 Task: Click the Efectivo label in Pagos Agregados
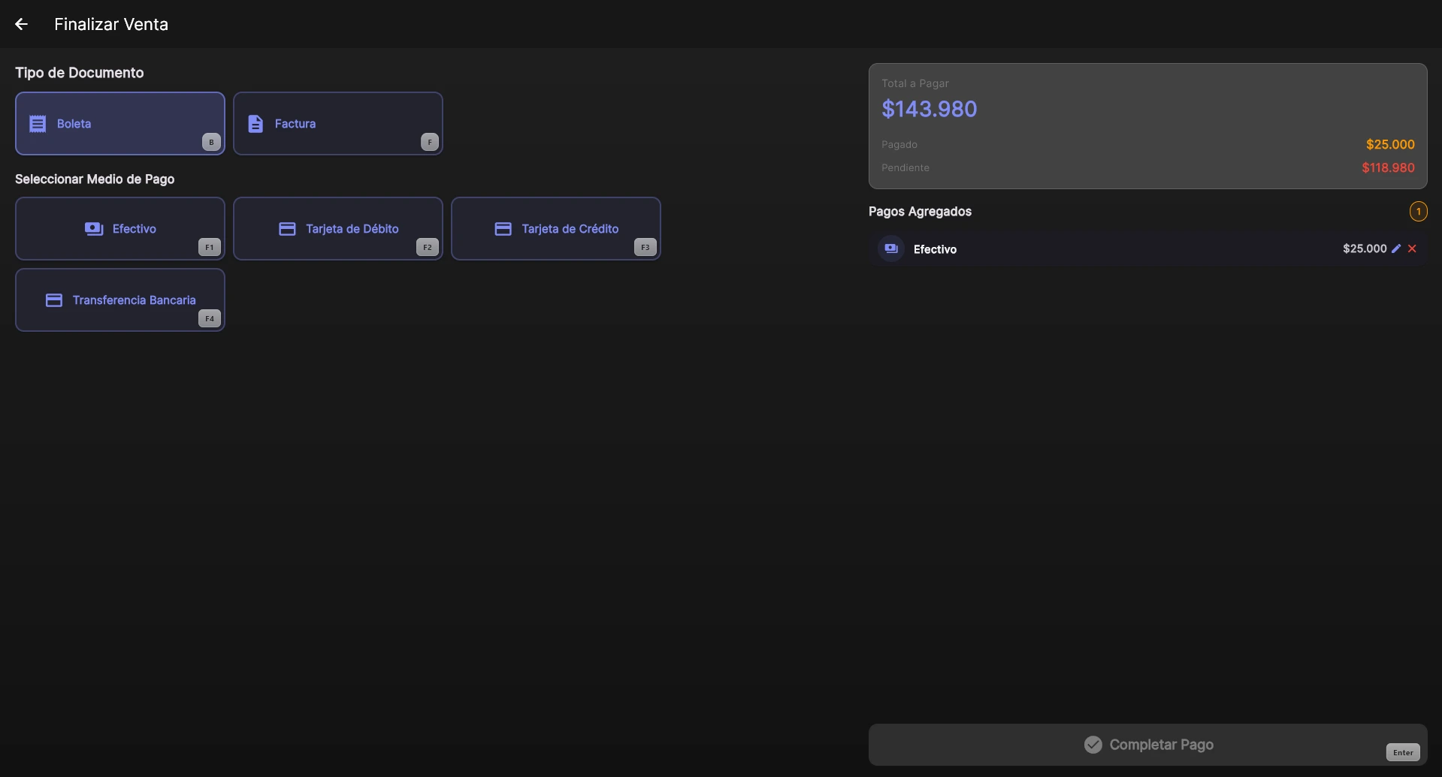[x=935, y=249]
